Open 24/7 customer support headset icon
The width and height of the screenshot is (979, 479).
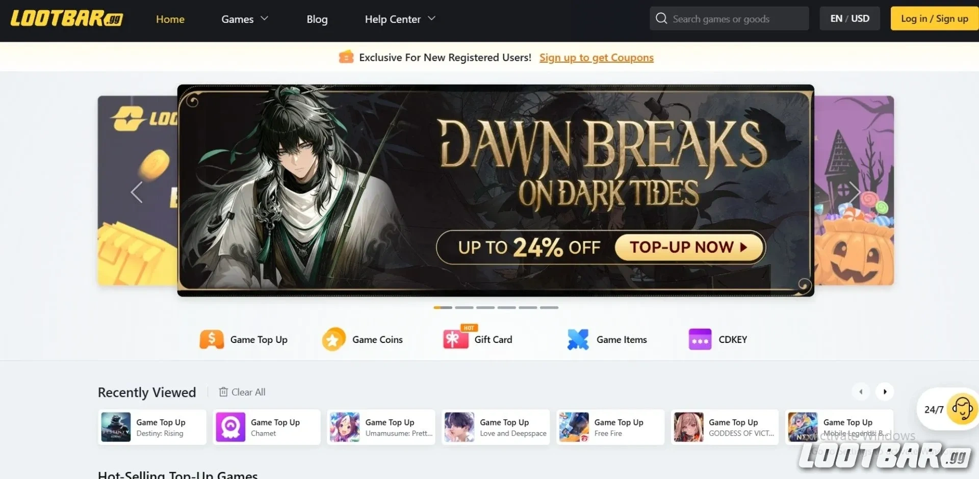tap(962, 409)
